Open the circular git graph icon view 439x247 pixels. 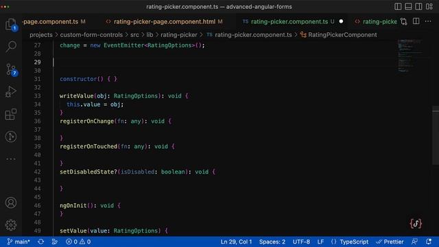click(x=11, y=137)
